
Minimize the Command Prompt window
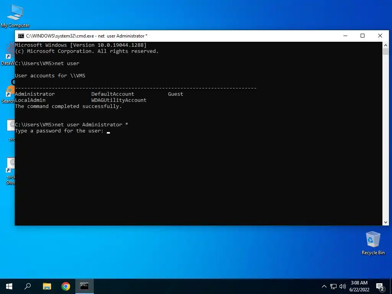point(345,36)
